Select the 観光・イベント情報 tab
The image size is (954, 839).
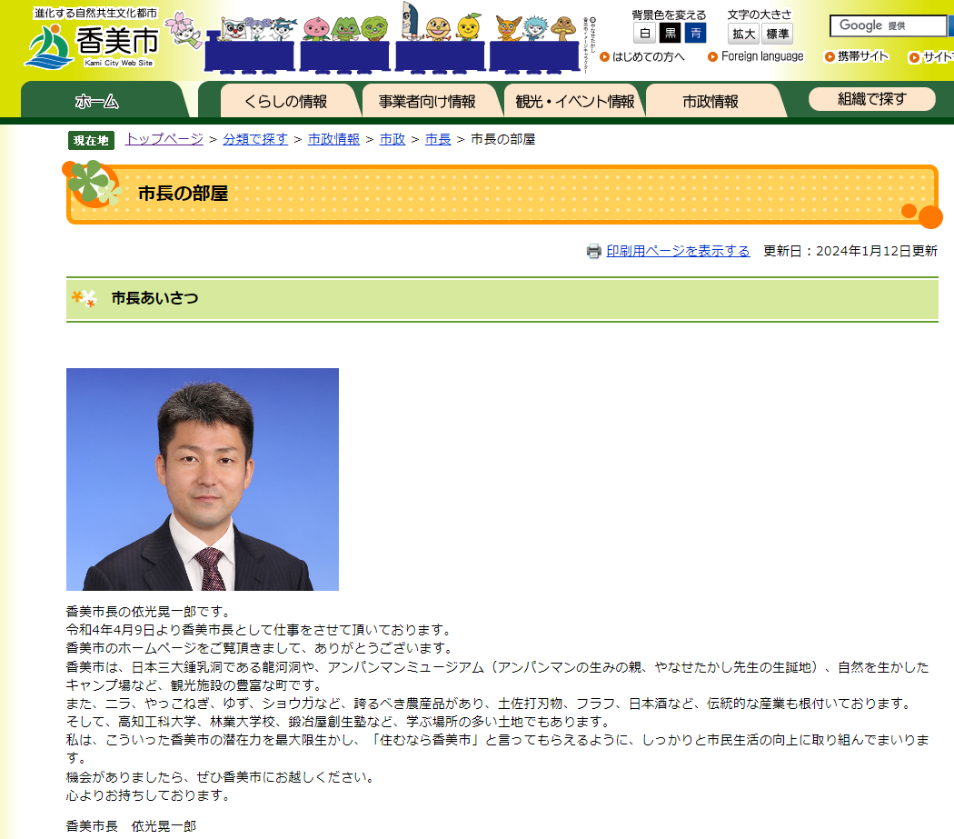click(574, 101)
